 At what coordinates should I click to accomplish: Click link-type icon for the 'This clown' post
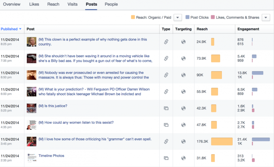tap(166, 42)
